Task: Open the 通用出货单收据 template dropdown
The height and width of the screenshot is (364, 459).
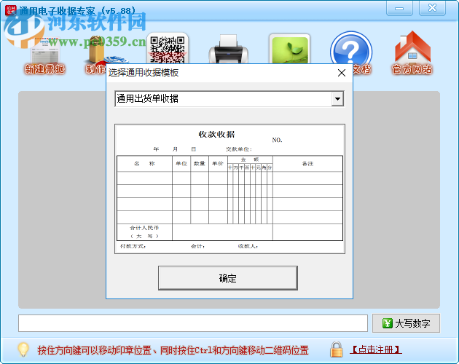Action: coord(229,99)
